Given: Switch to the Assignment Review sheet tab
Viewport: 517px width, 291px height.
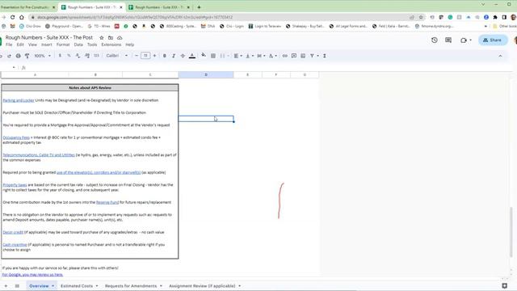Looking at the screenshot, I should click(x=202, y=285).
